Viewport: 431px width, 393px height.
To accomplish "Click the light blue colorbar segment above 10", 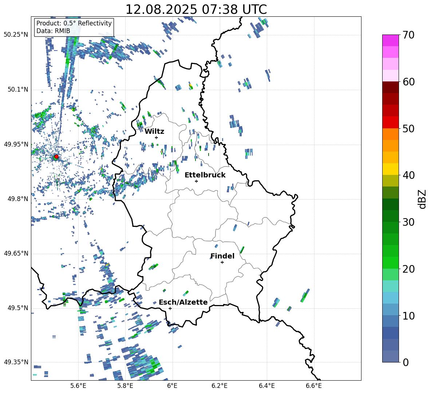I will [x=391, y=310].
